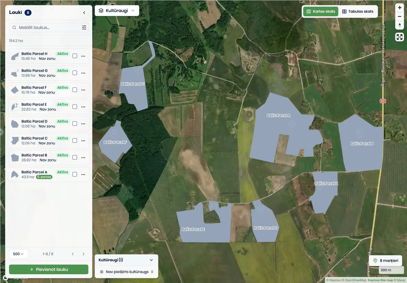
Task: Click the 5 zonas badge
Action: [x=44, y=177]
